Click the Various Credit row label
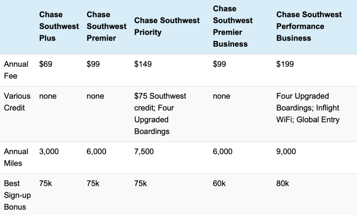This screenshot has height=215, width=357. 17,102
